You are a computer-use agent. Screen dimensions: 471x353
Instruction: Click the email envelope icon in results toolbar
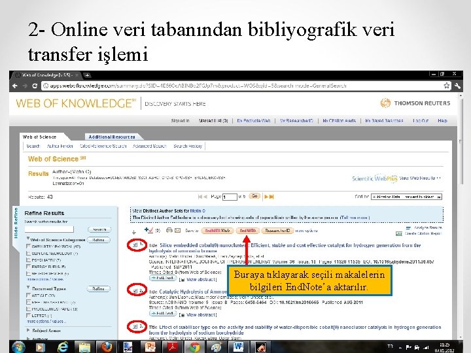[178, 230]
